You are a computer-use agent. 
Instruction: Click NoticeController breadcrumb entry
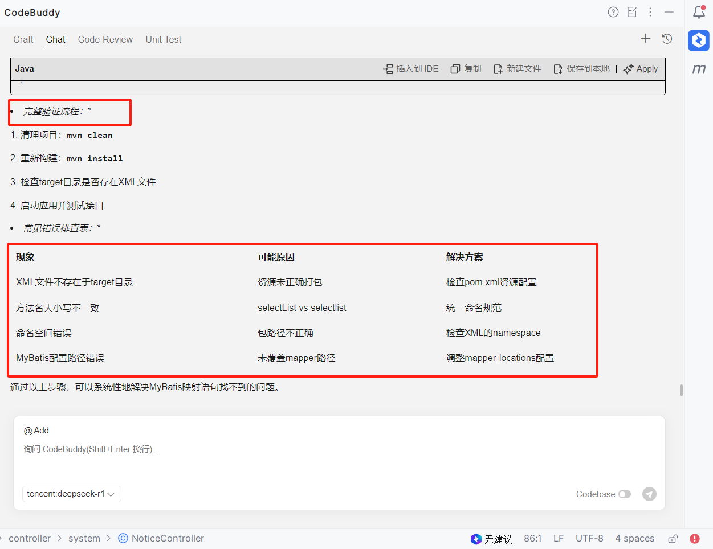pos(168,538)
